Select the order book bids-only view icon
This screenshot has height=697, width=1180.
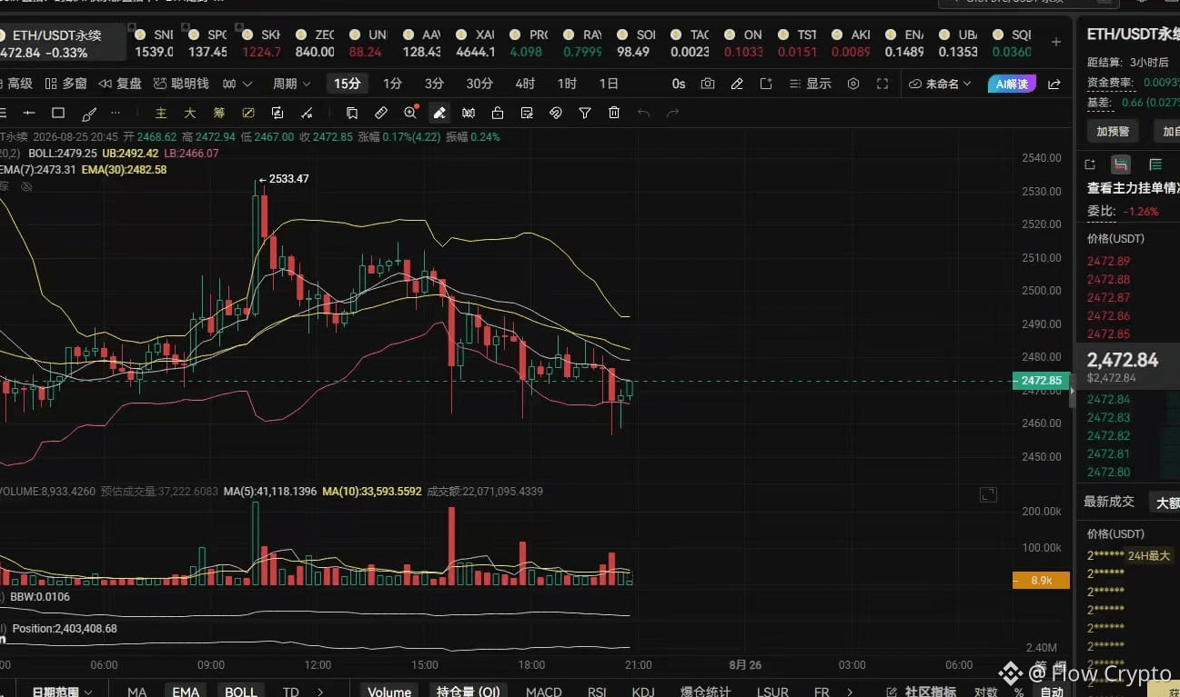click(x=1155, y=164)
